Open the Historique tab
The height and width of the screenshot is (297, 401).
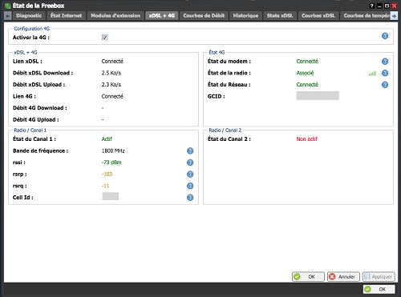tap(245, 16)
